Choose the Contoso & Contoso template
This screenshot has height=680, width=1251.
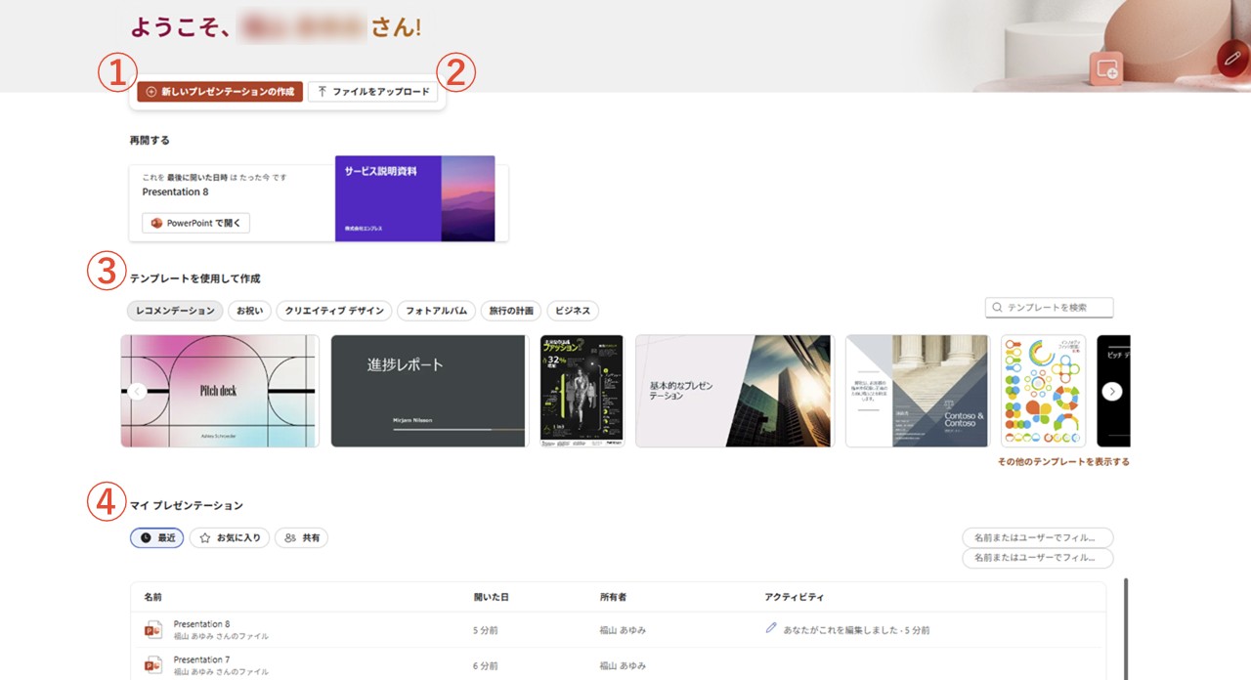(917, 391)
